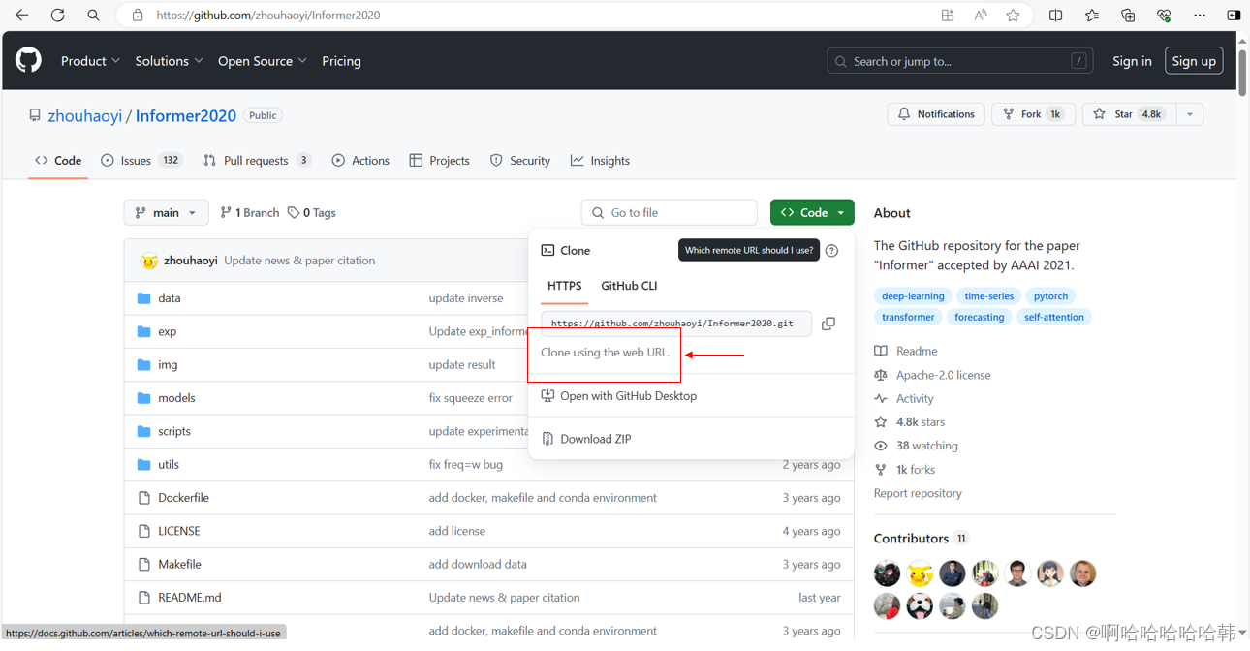Image resolution: width=1250 pixels, height=651 pixels.
Task: Open the Security tab
Action: pos(520,161)
